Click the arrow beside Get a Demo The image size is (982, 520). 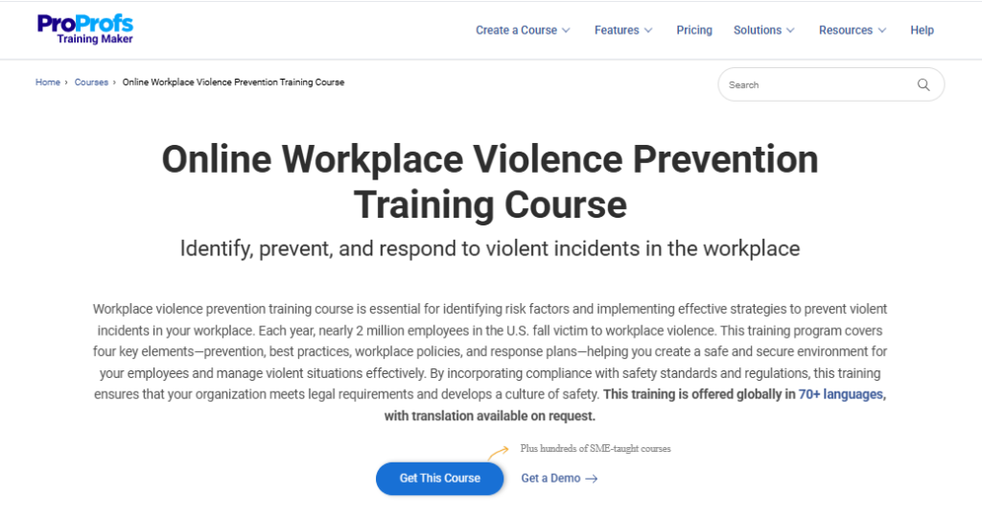[x=591, y=479]
